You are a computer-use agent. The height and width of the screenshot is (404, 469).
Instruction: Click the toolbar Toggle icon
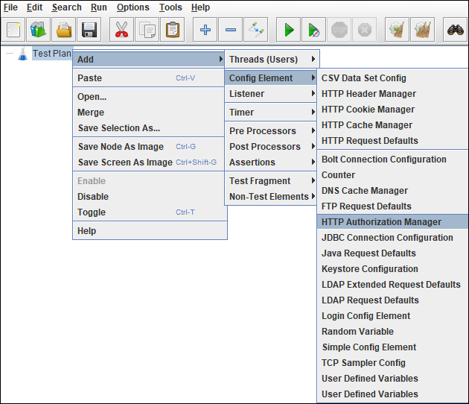255,30
